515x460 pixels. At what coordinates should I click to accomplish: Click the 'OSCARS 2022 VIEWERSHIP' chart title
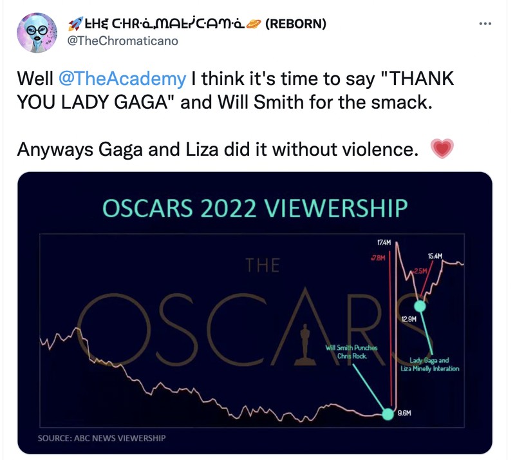(x=255, y=209)
